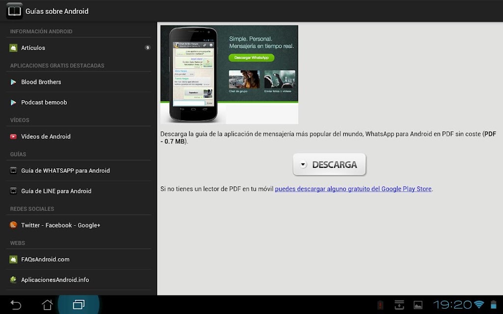This screenshot has width=503, height=314.
Task: Tap the YouTube icon for Vídeos de Android
Action: (x=13, y=136)
